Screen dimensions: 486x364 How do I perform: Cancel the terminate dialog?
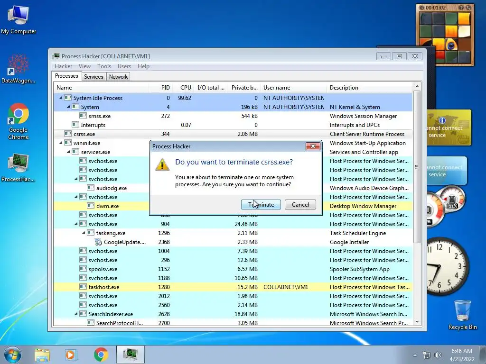click(300, 205)
